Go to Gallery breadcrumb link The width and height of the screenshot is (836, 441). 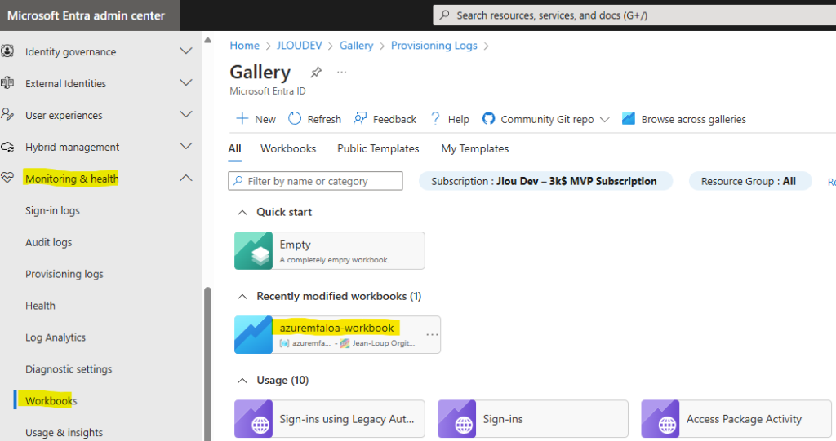click(x=356, y=46)
